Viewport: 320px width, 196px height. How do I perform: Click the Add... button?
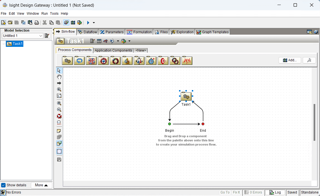[290, 60]
